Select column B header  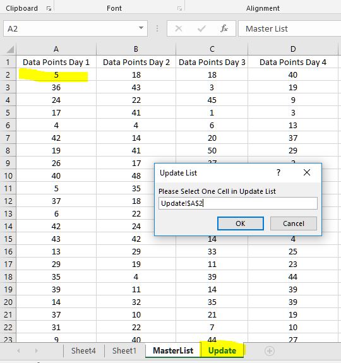[x=136, y=49]
